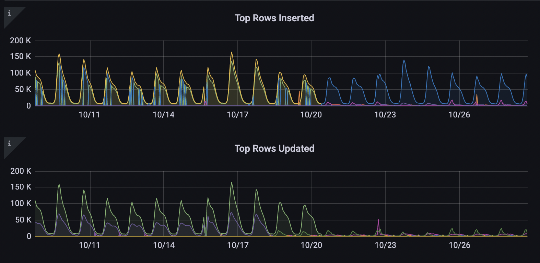Click 10/20 label on Top Rows Inserted axis
The image size is (540, 263).
pos(311,115)
